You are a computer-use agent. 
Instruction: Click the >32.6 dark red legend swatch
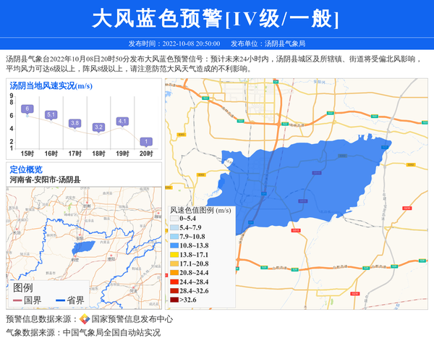[174, 299]
